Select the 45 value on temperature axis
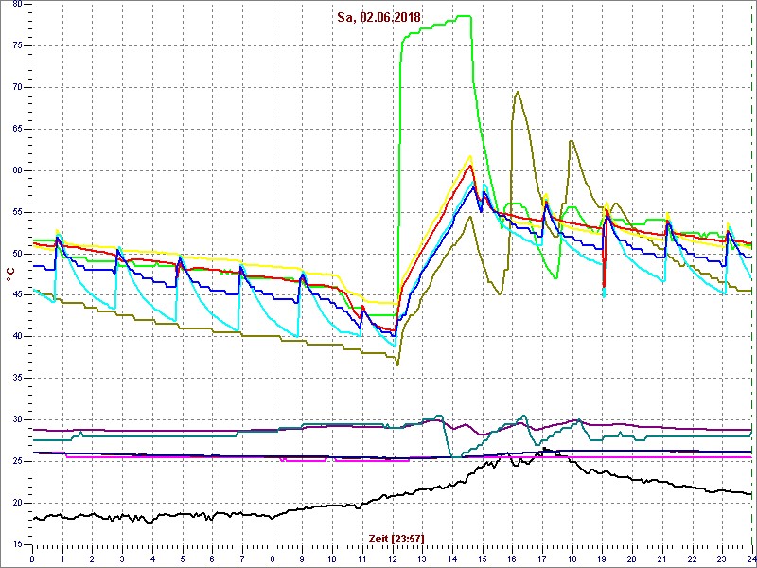This screenshot has width=757, height=568. (15, 295)
